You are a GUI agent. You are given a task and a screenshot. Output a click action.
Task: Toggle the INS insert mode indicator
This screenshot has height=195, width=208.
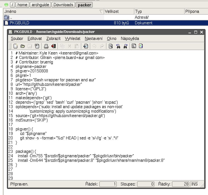[194, 184]
